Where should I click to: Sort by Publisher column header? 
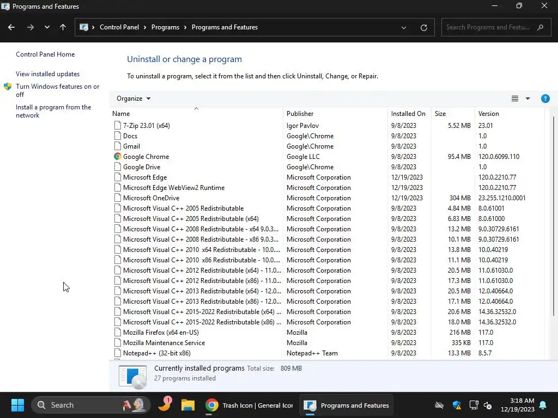(335, 113)
